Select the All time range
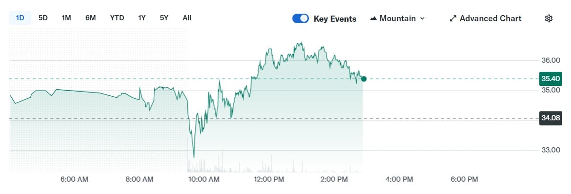571x194 pixels. [x=187, y=18]
